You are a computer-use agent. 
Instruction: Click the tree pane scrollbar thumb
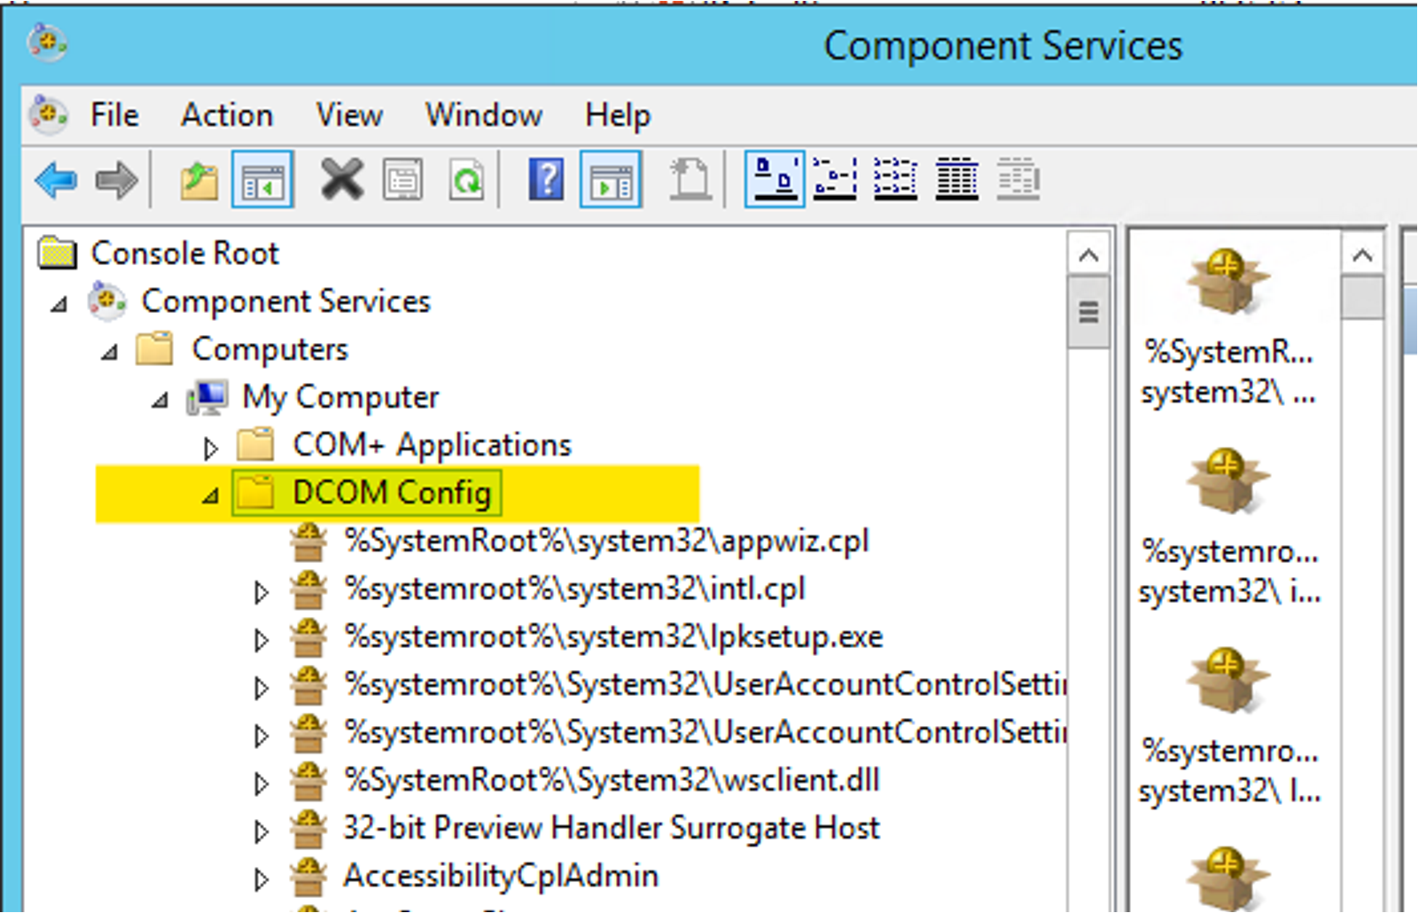(x=1088, y=312)
